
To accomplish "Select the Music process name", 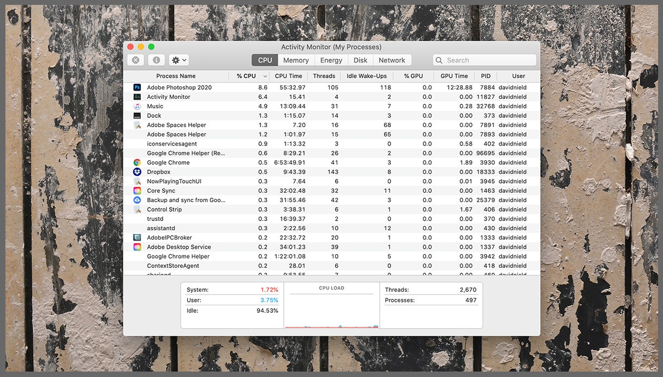I will pos(155,106).
